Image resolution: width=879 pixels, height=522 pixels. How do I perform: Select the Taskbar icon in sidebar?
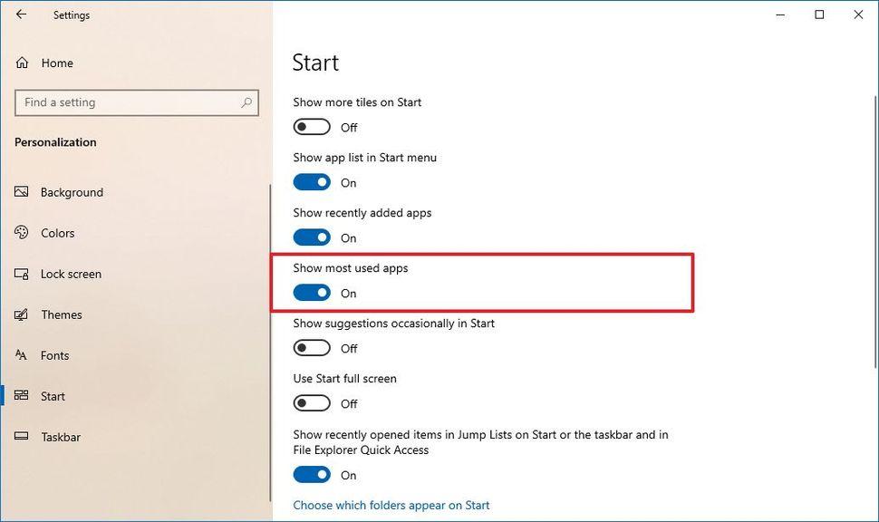pyautogui.click(x=22, y=436)
